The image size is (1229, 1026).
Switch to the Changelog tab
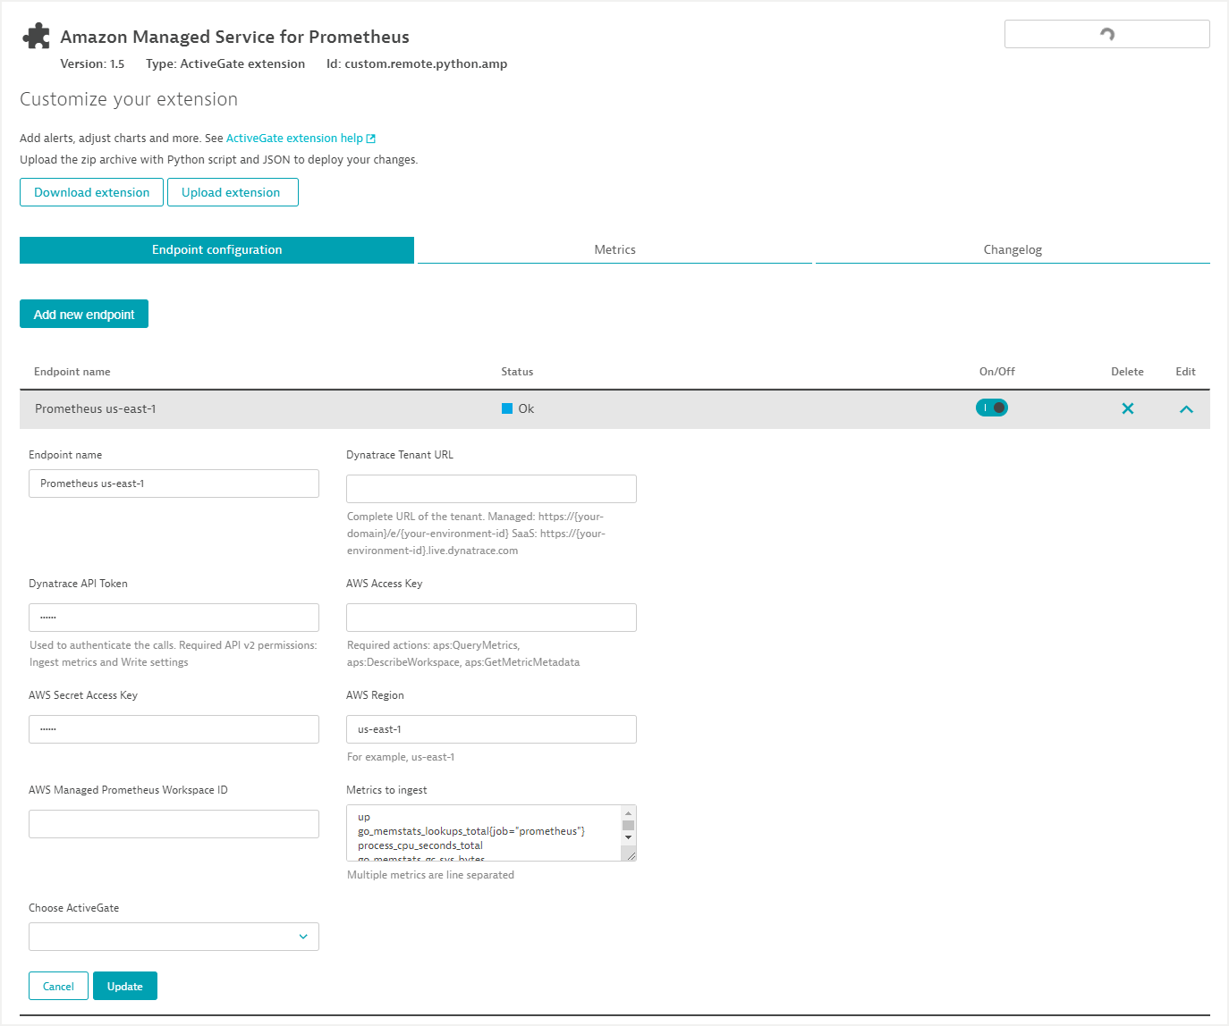(x=1013, y=250)
